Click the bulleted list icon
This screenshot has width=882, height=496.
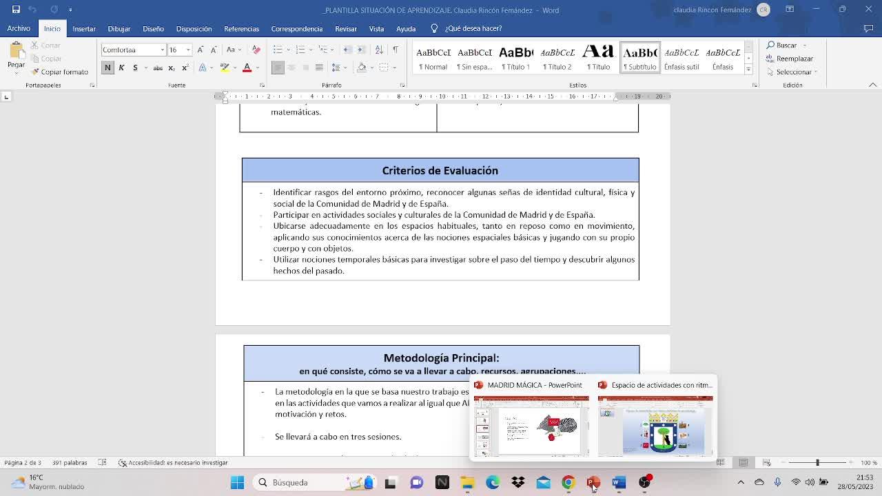(x=278, y=50)
